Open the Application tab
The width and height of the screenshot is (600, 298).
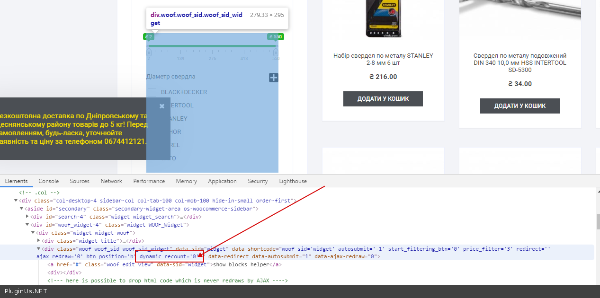click(x=222, y=181)
